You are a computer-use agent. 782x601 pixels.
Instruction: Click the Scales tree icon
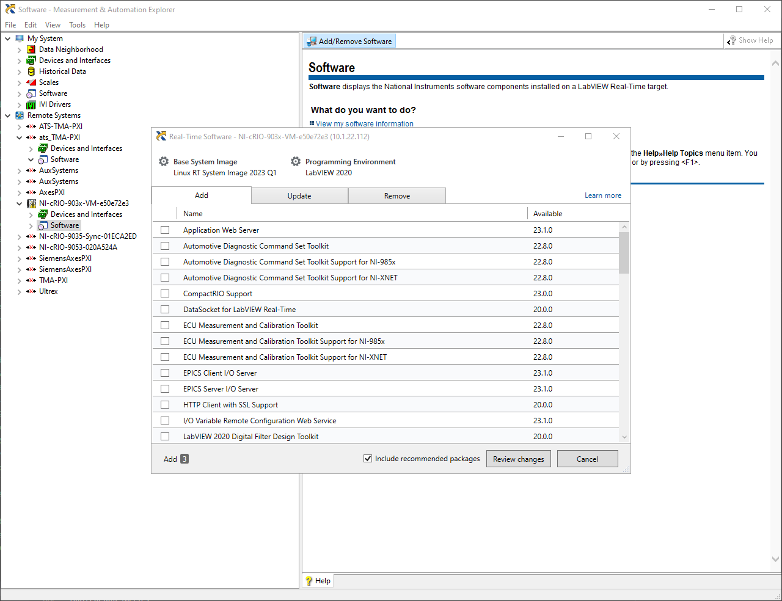31,82
